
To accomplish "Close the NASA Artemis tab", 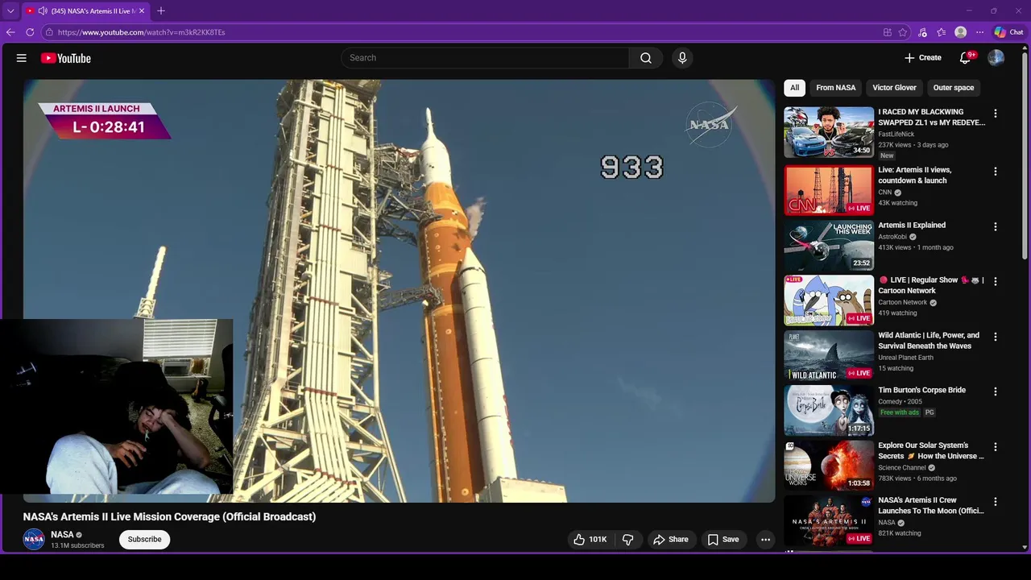I will click(x=142, y=10).
